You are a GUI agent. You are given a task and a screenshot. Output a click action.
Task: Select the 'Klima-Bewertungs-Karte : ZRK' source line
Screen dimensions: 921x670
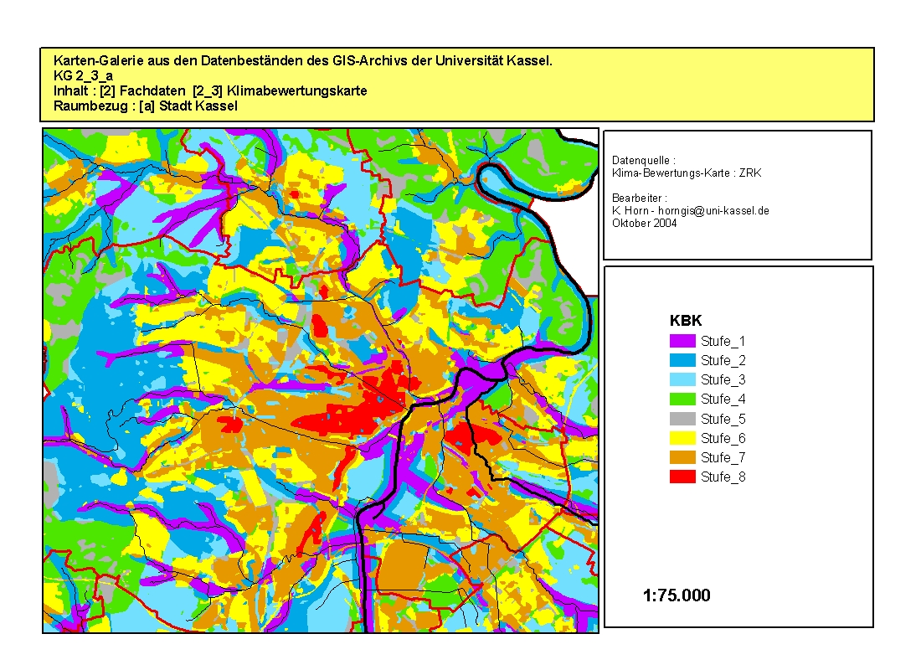(675, 172)
